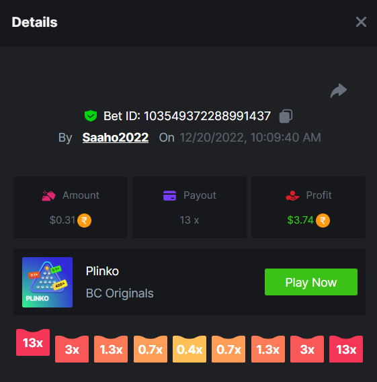Click the green verified shield icon
The width and height of the screenshot is (377, 382).
pos(91,115)
